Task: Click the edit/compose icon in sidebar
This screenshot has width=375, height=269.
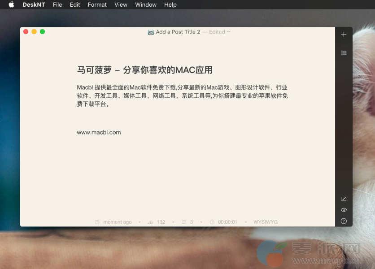Action: pyautogui.click(x=344, y=199)
